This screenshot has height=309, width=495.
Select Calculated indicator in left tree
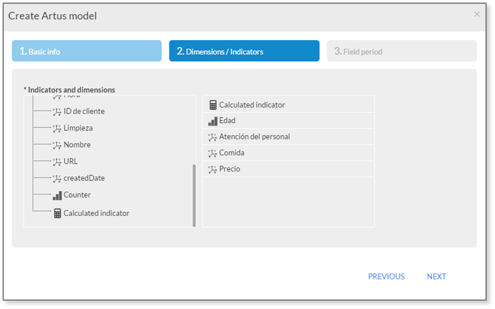[x=96, y=213]
